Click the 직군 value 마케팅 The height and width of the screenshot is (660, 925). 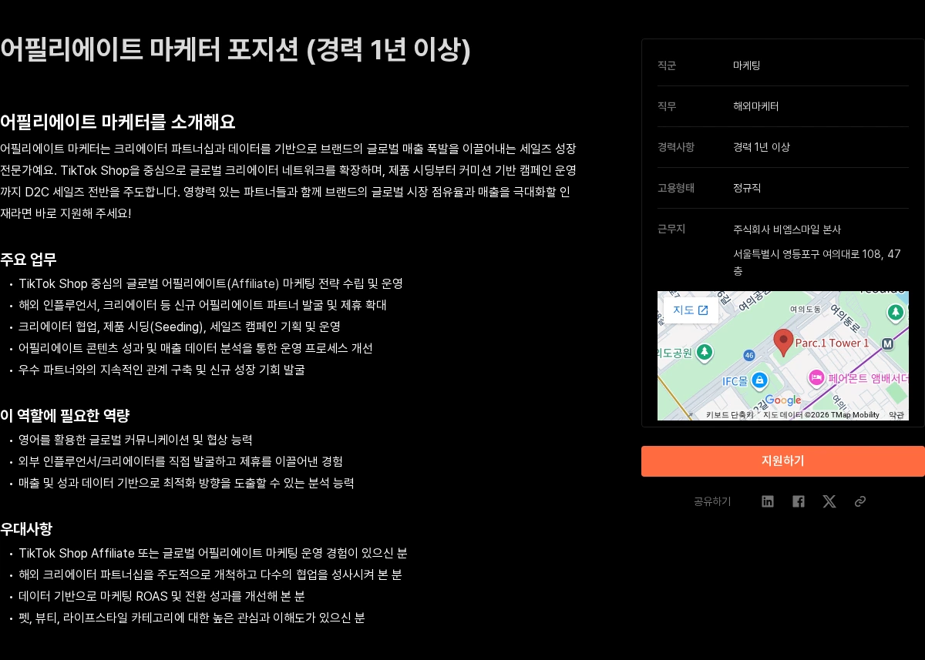pyautogui.click(x=747, y=65)
